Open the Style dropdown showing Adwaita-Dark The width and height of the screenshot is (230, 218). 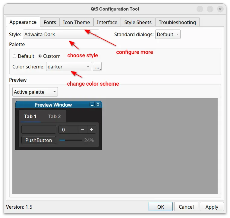(x=61, y=34)
